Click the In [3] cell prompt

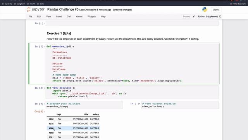point(40,88)
